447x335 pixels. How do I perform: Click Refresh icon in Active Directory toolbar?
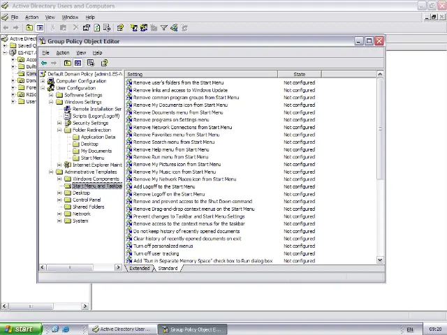click(x=97, y=28)
